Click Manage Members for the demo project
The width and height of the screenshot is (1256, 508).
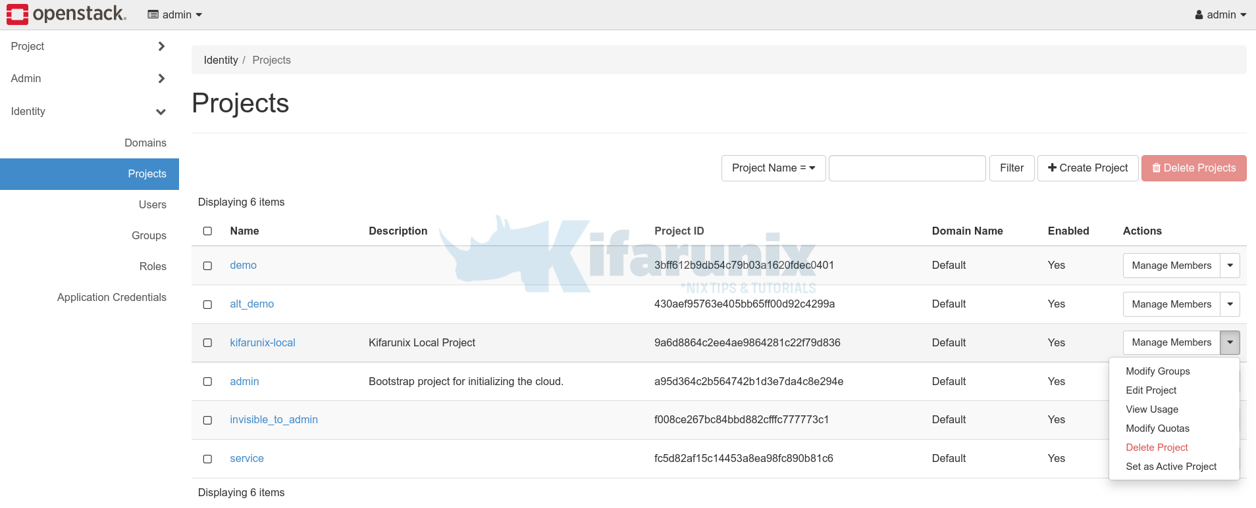pos(1171,266)
